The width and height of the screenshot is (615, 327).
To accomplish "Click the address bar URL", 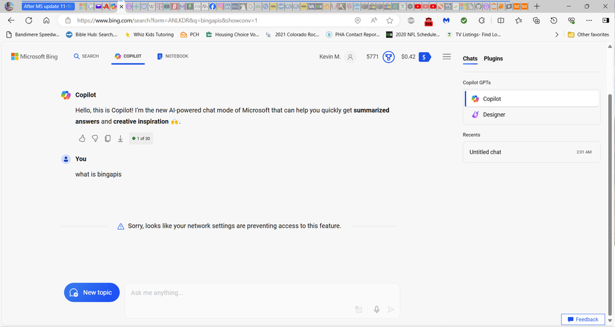I will coord(167,20).
